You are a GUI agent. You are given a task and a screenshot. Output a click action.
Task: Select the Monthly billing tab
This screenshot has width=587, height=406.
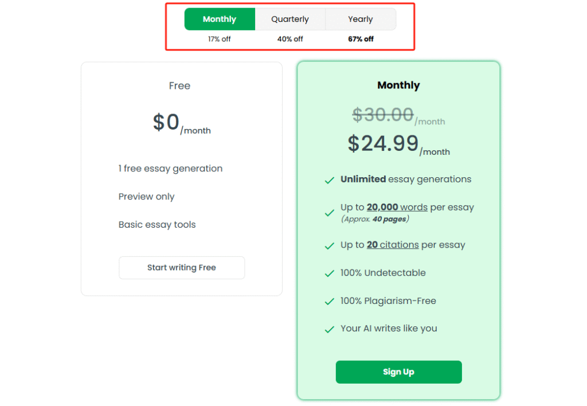coord(220,19)
